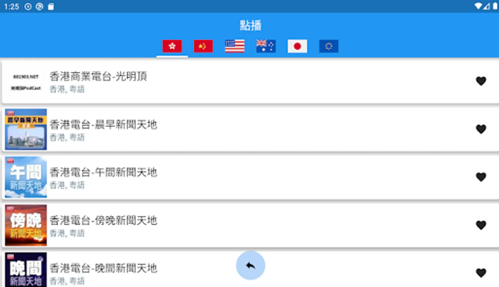Open the European Union flag tab
Screen dimensions: 499x287
click(329, 46)
